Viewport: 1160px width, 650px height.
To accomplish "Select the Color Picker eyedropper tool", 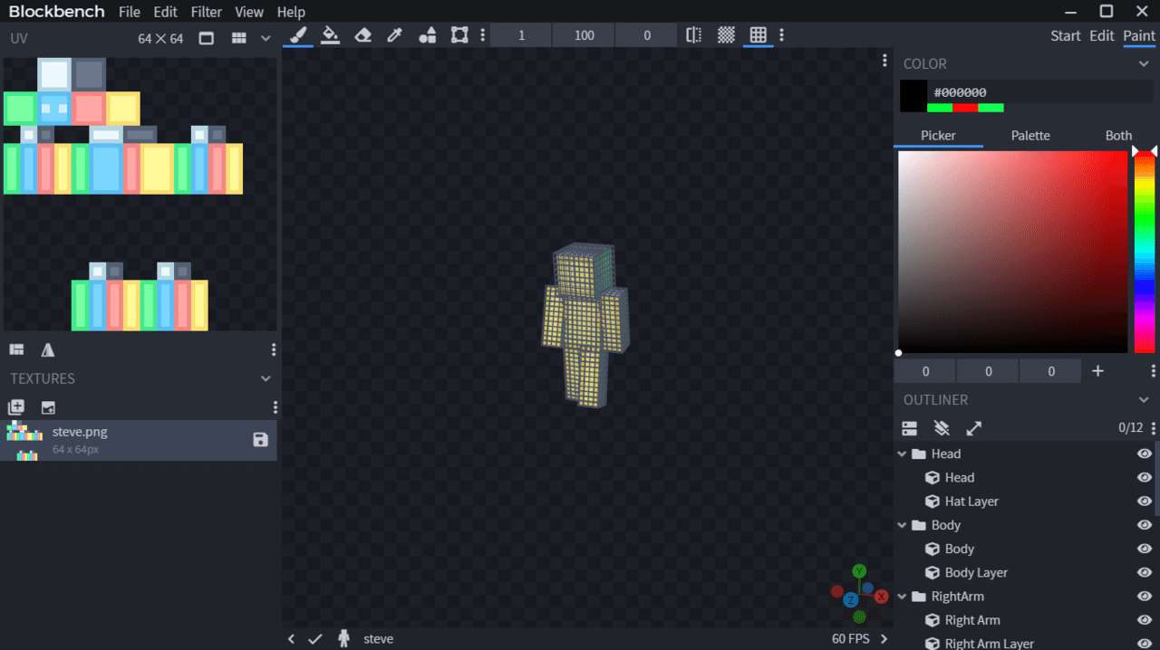I will (395, 35).
